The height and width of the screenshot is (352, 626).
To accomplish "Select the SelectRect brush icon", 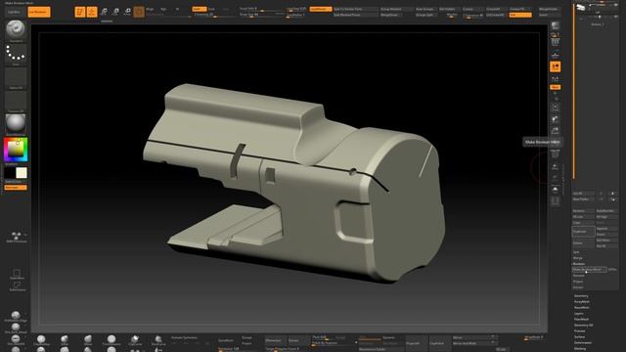I will point(17,274).
